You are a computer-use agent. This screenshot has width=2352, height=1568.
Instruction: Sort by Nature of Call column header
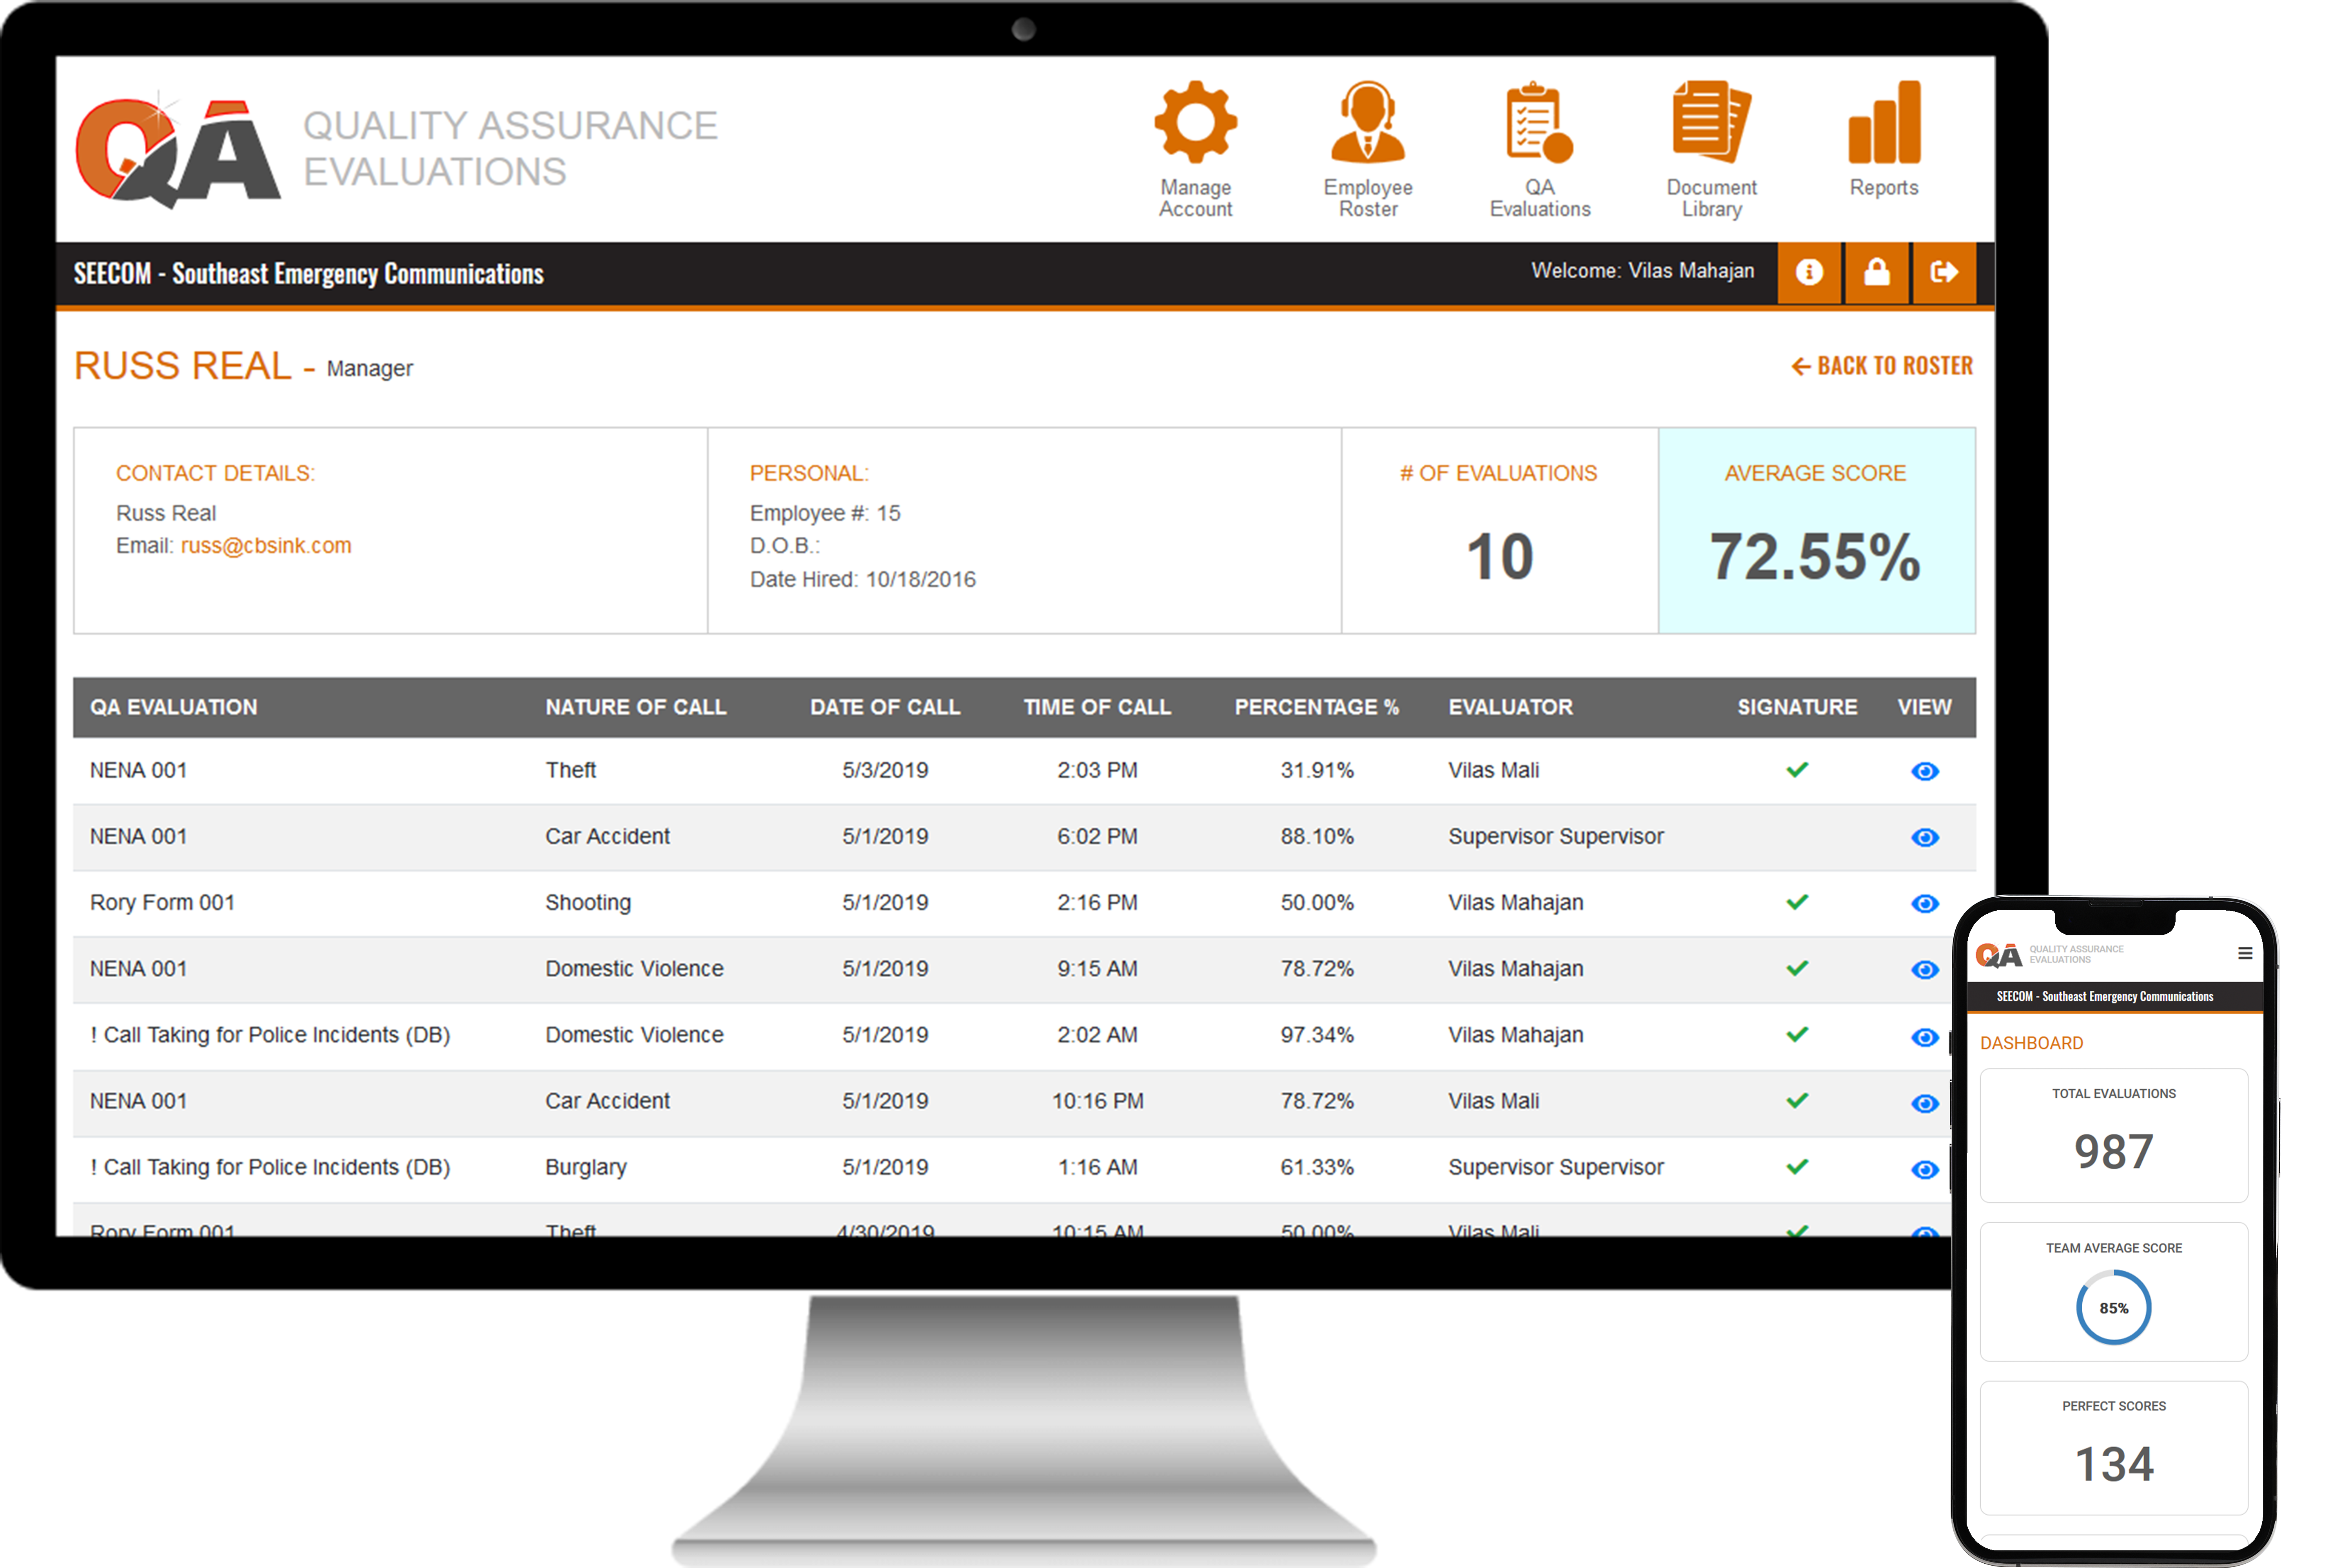coord(635,707)
